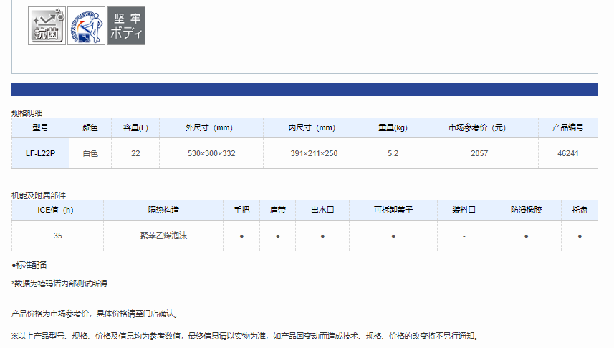Select the 托盘 header

pos(580,211)
